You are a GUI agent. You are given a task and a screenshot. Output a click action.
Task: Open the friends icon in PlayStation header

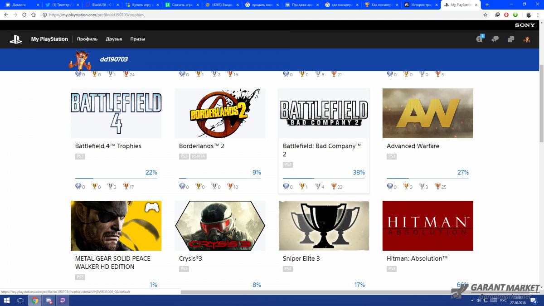pyautogui.click(x=511, y=39)
